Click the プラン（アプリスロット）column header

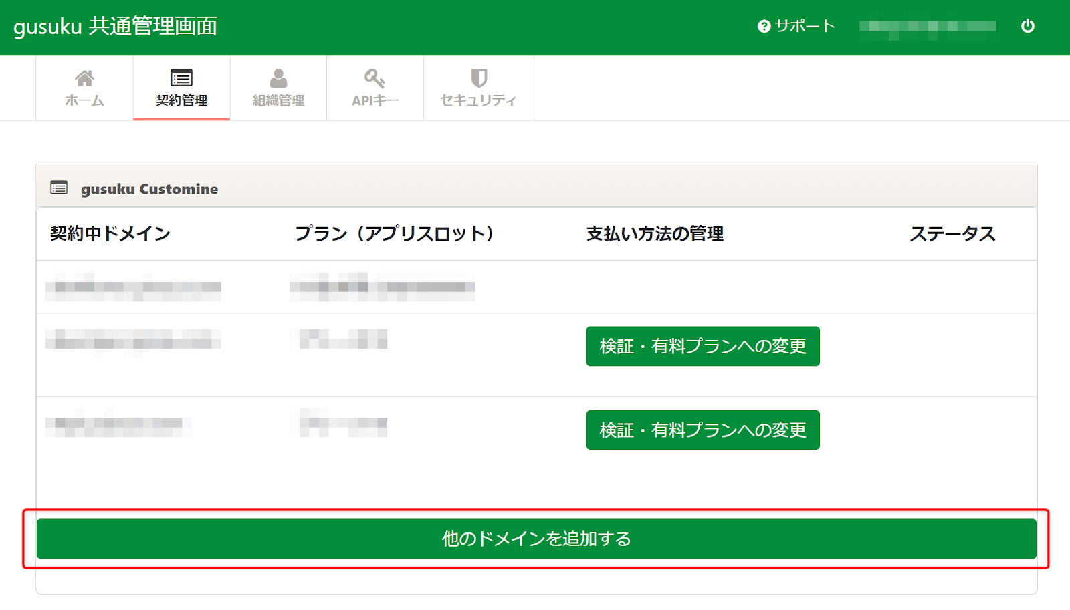coord(395,233)
